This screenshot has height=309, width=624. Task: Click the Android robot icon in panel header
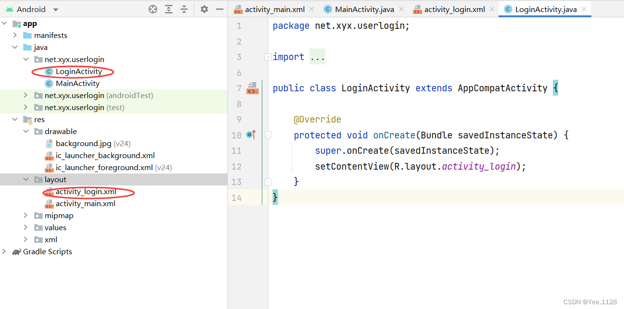click(x=10, y=9)
